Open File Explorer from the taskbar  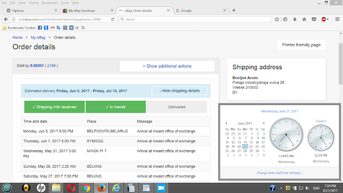[x=56, y=188]
